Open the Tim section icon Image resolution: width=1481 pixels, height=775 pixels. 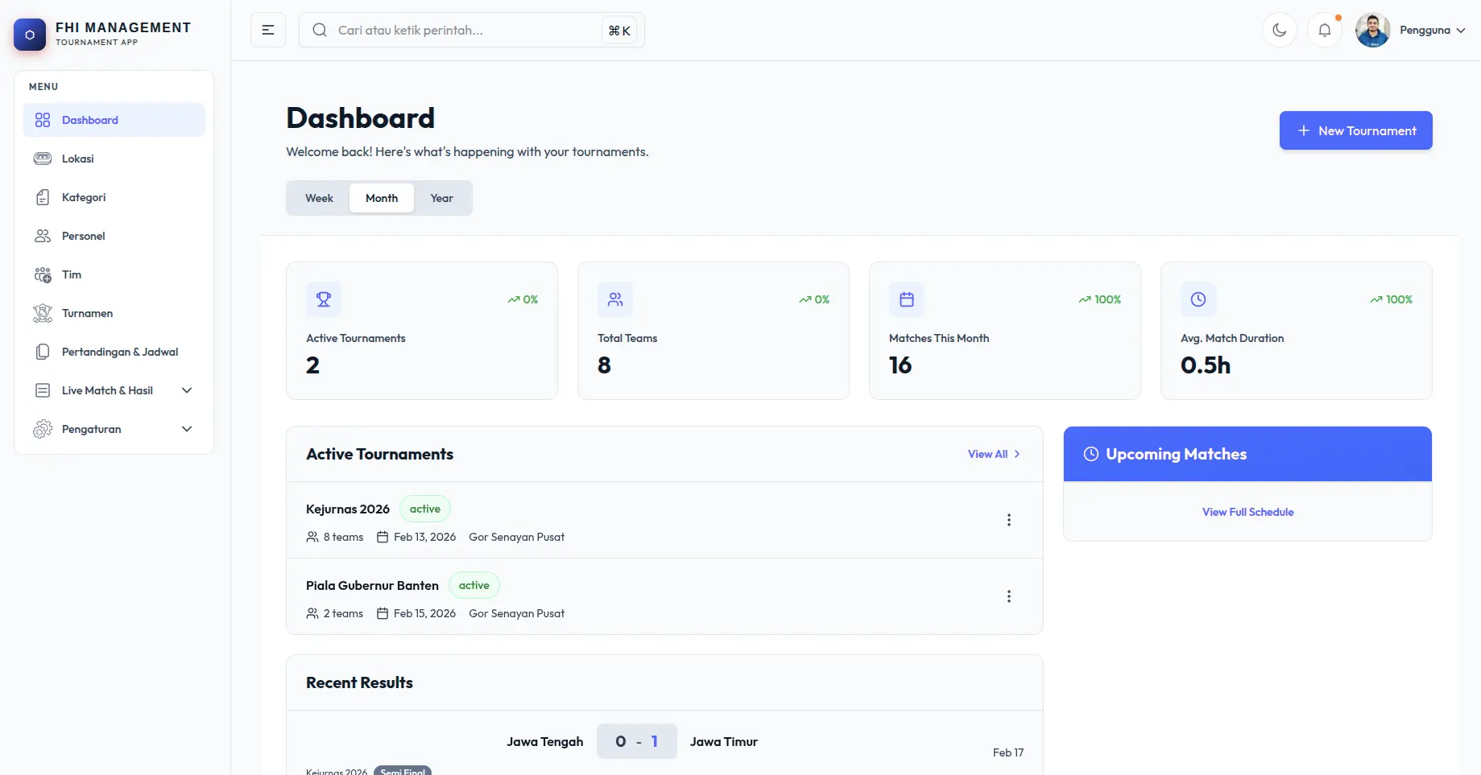43,274
